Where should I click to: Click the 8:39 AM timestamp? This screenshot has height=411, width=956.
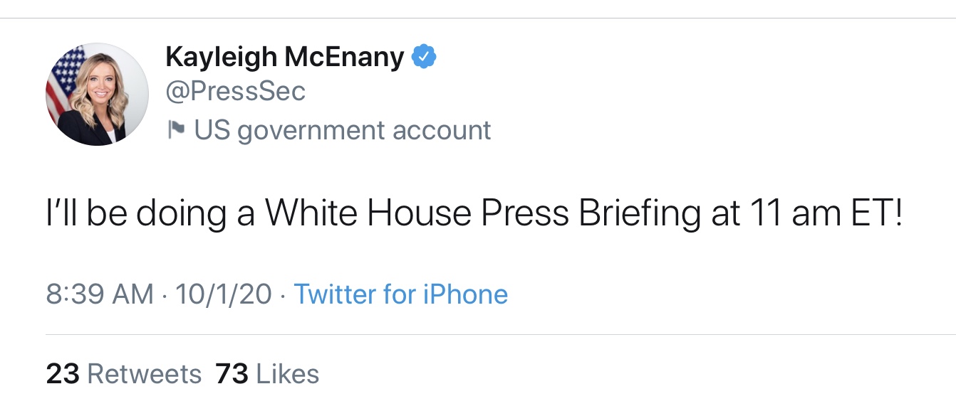click(100, 294)
